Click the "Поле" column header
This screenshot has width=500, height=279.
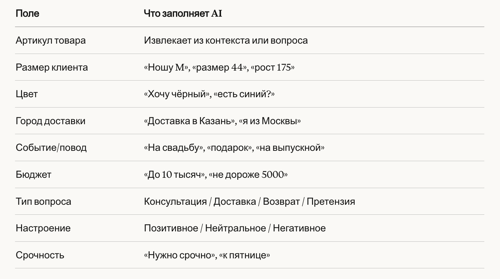[x=27, y=14]
